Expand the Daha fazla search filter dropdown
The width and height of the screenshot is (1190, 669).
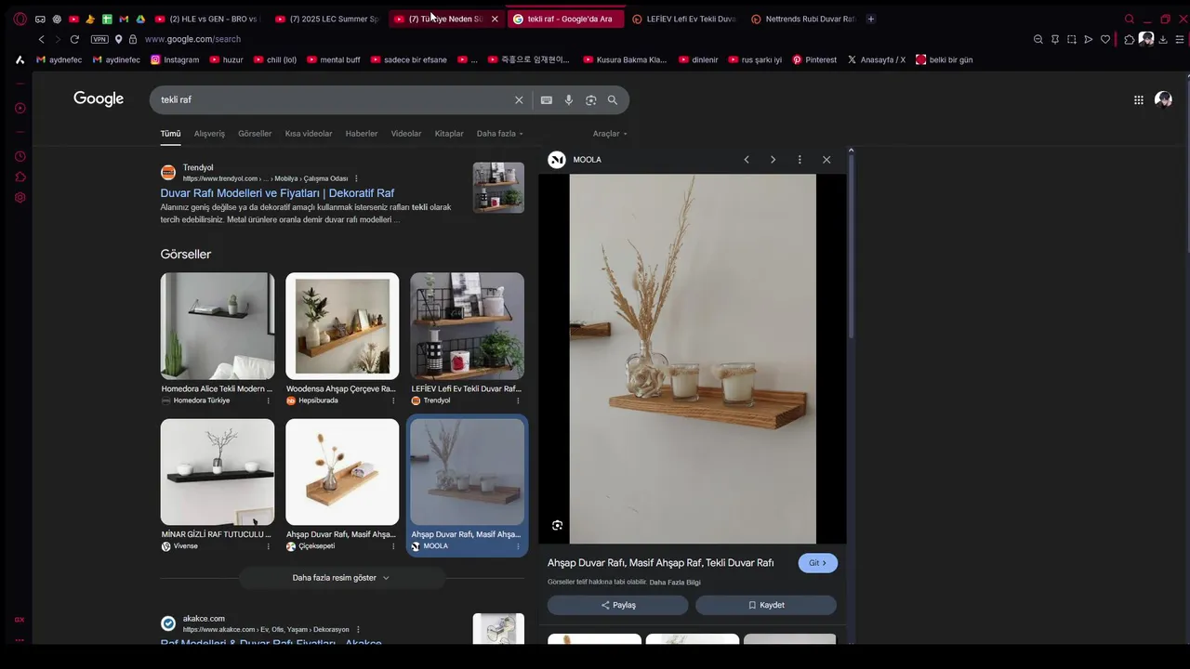(x=500, y=134)
